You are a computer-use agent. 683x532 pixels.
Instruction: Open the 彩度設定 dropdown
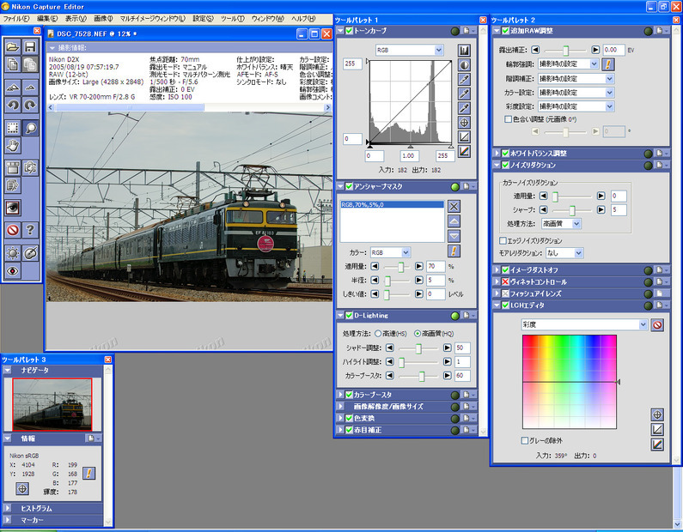576,106
